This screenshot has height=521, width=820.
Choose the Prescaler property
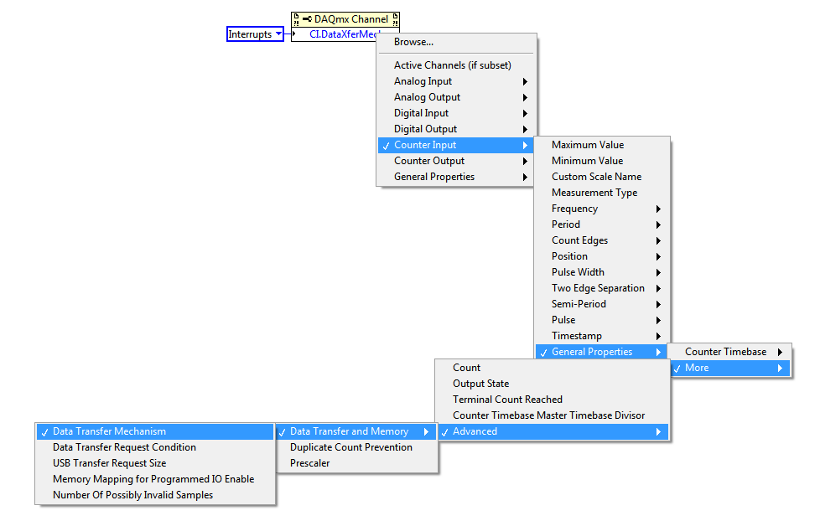click(356, 463)
